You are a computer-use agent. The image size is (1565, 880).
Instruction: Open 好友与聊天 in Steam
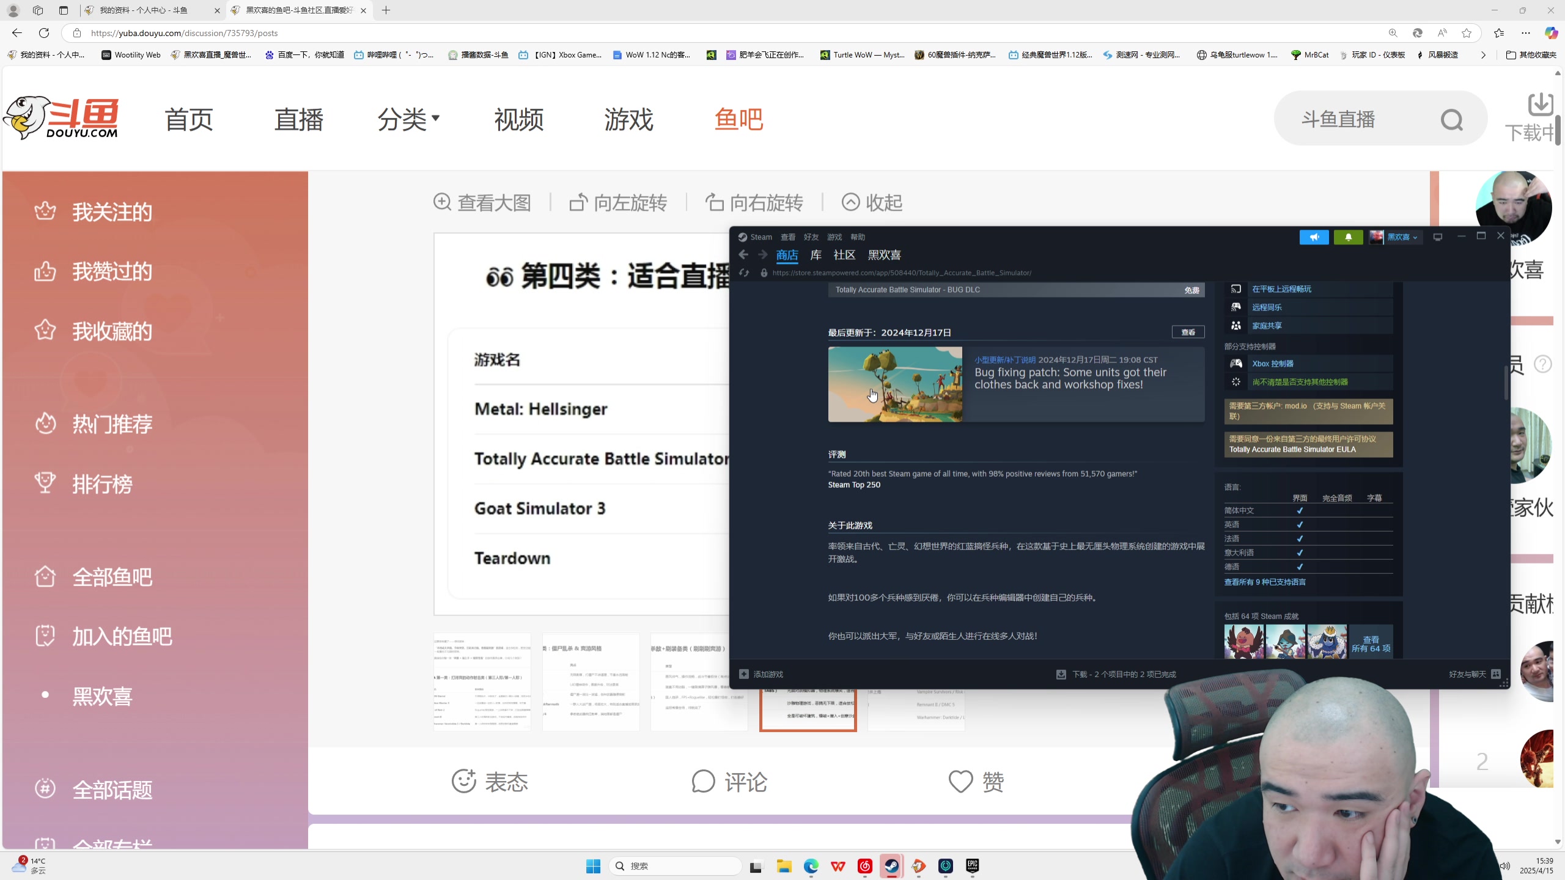pos(1475,674)
